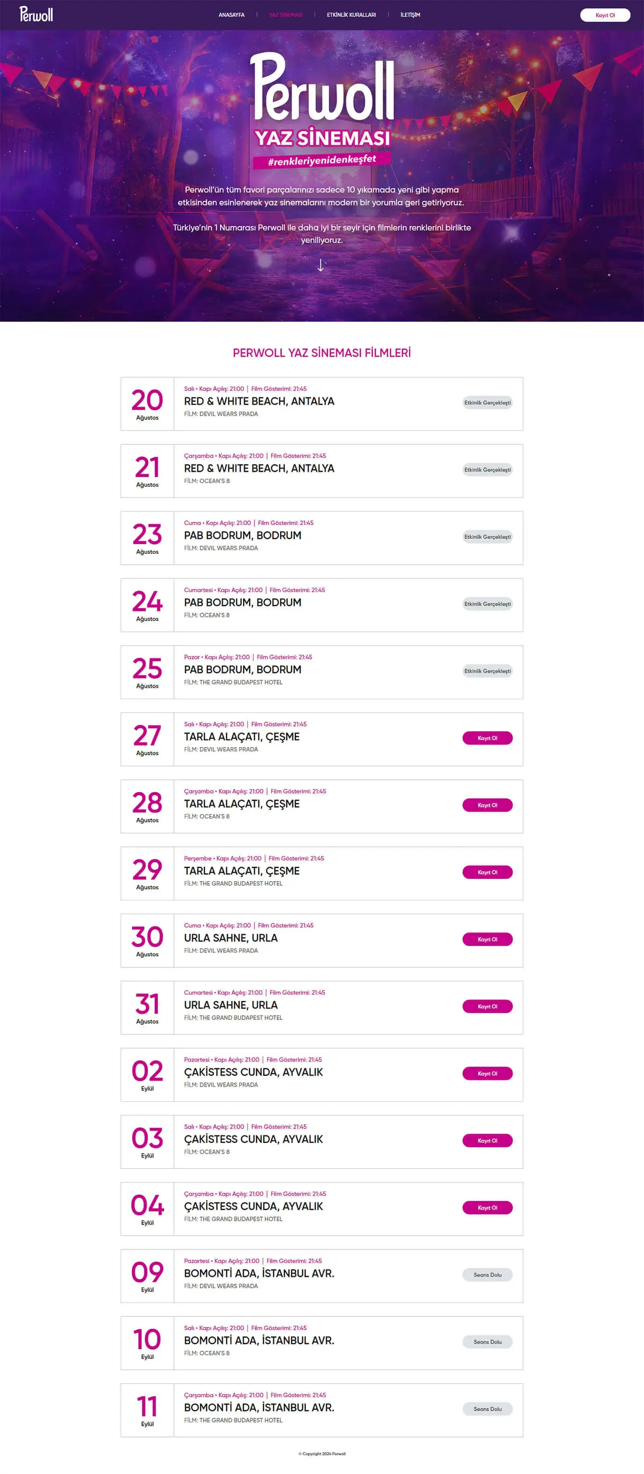644x1474 pixels.
Task: Open the ANASAYFA menu item
Action: point(231,15)
